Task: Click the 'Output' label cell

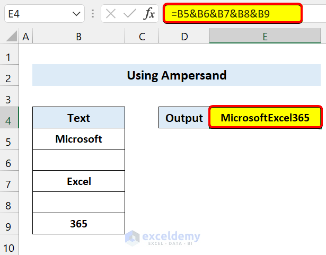Action: (x=184, y=118)
